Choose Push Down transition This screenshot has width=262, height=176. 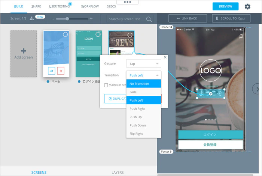144,125
